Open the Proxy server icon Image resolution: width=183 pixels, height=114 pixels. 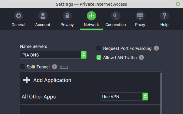tap(140, 16)
